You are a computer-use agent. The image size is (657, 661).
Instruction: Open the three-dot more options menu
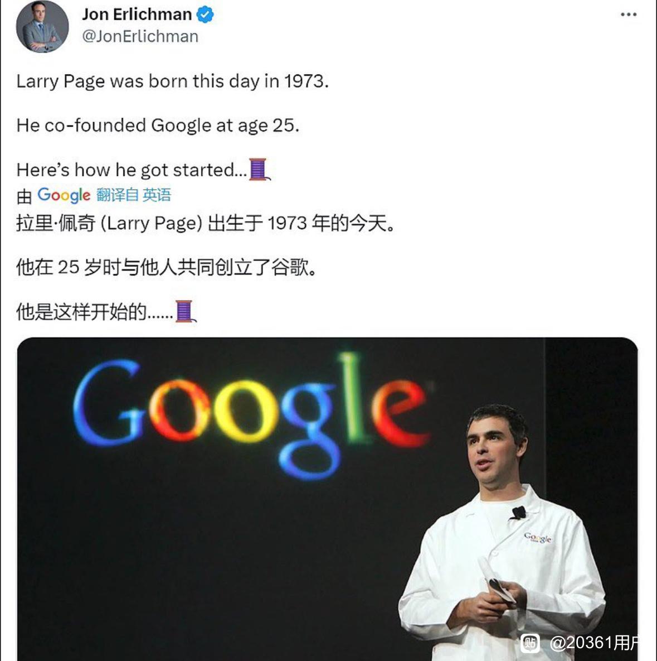pyautogui.click(x=629, y=15)
